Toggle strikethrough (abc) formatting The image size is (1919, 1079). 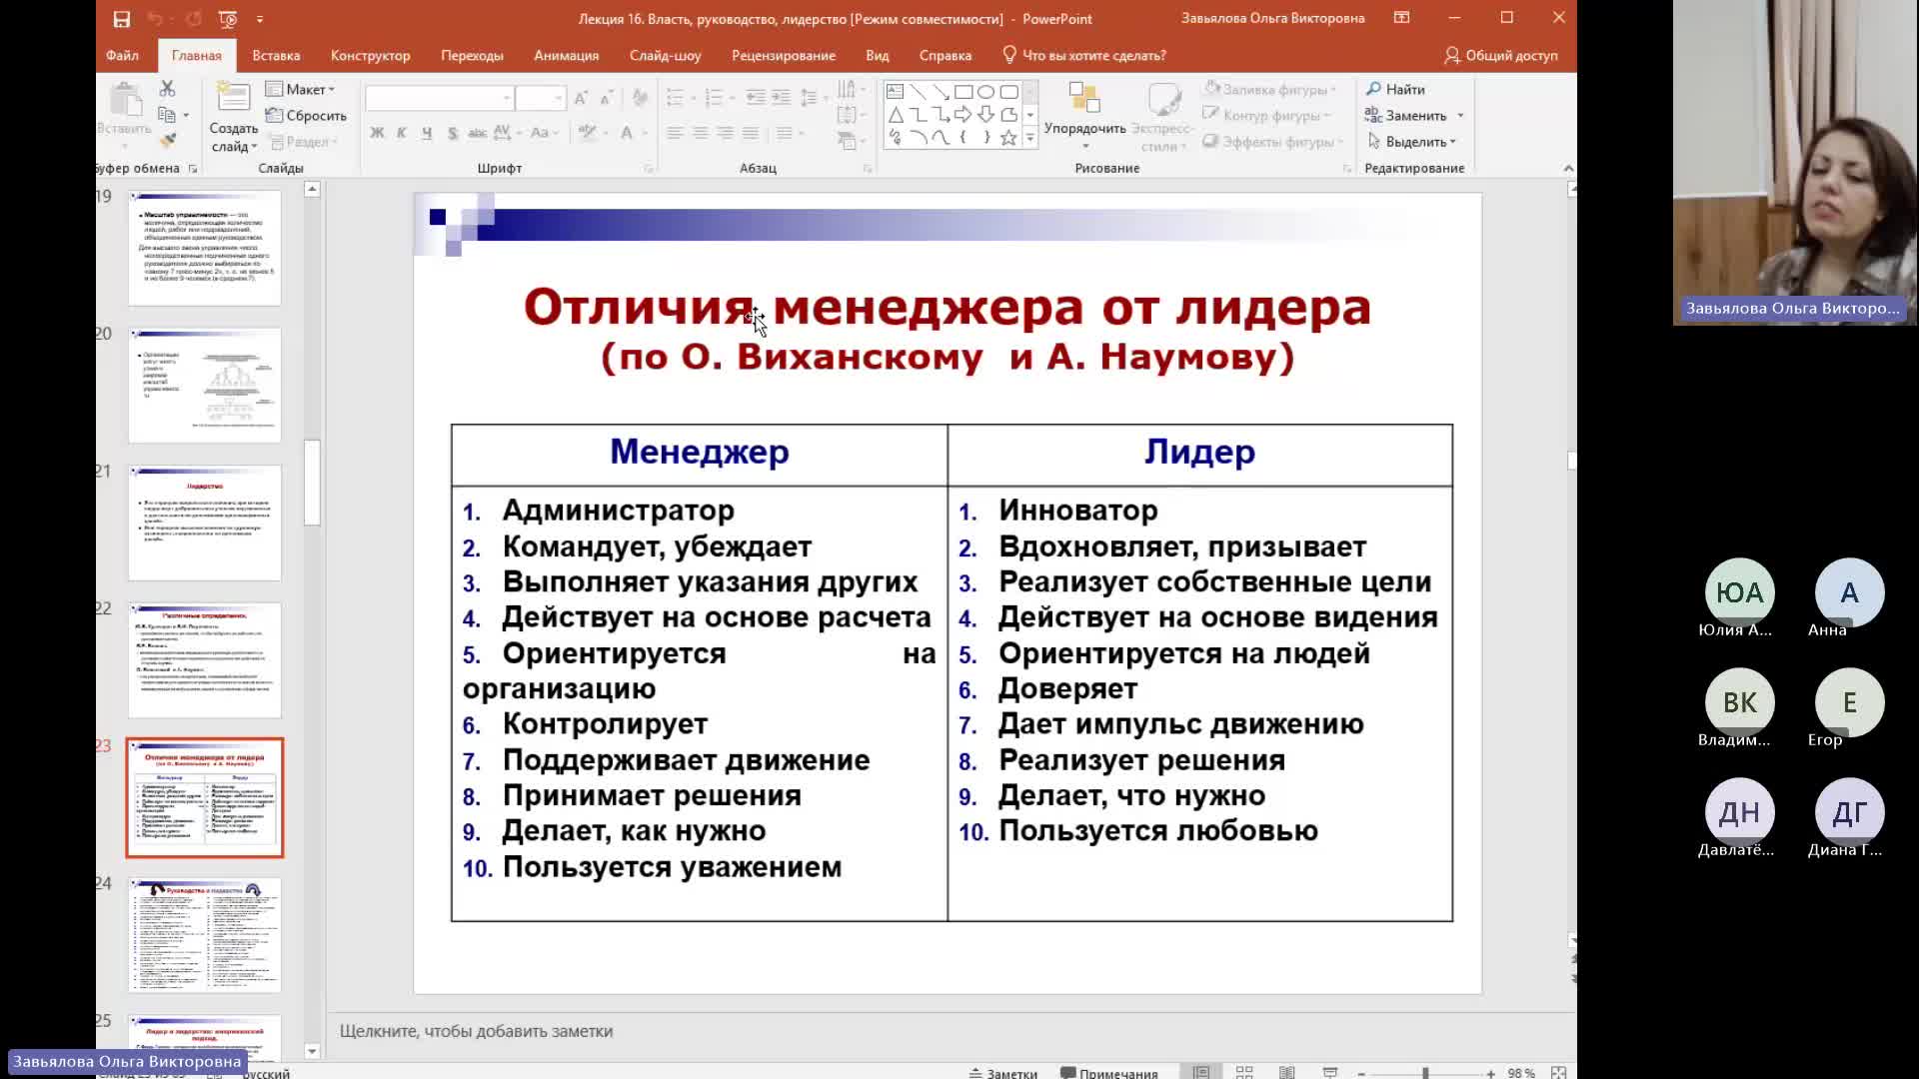(477, 132)
